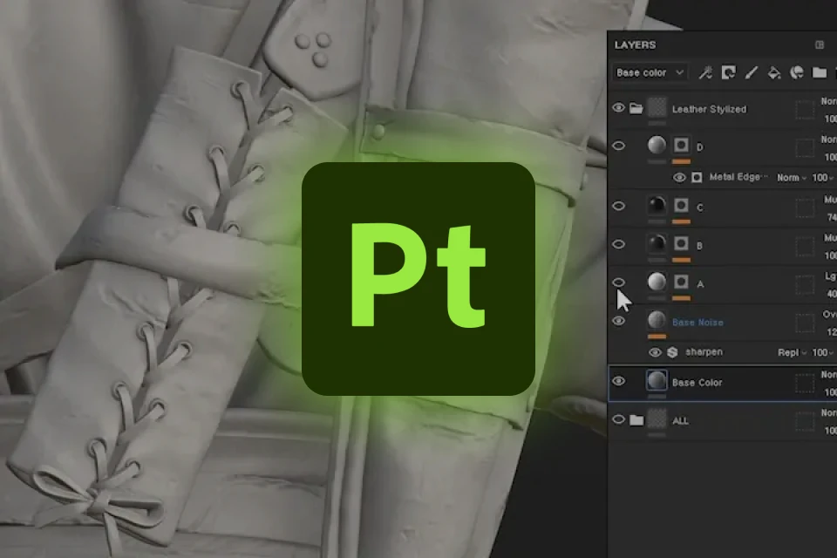Click the Metal Edge generator icon
Screen dimensions: 837x558
pos(697,177)
